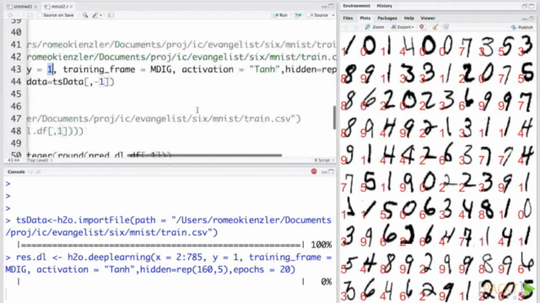Open the Files tab
This screenshot has height=303, width=540.
[x=348, y=19]
